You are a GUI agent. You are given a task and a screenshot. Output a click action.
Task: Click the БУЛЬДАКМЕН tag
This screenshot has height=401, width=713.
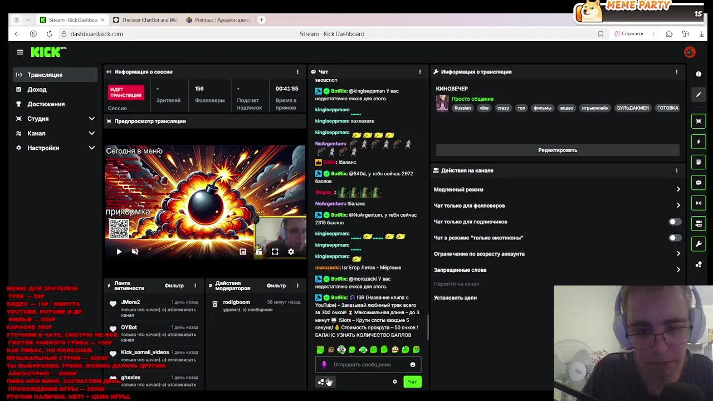coord(632,108)
